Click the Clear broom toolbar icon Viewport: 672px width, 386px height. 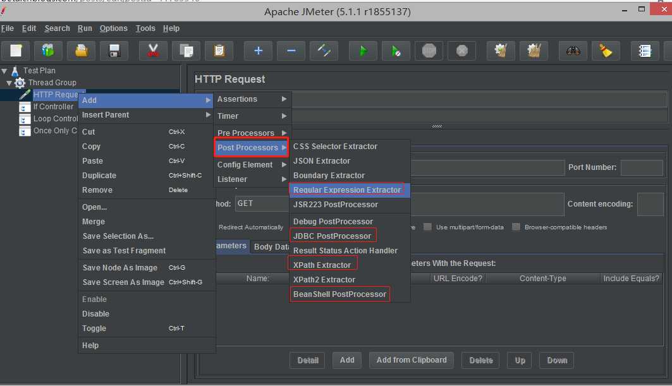coord(501,51)
